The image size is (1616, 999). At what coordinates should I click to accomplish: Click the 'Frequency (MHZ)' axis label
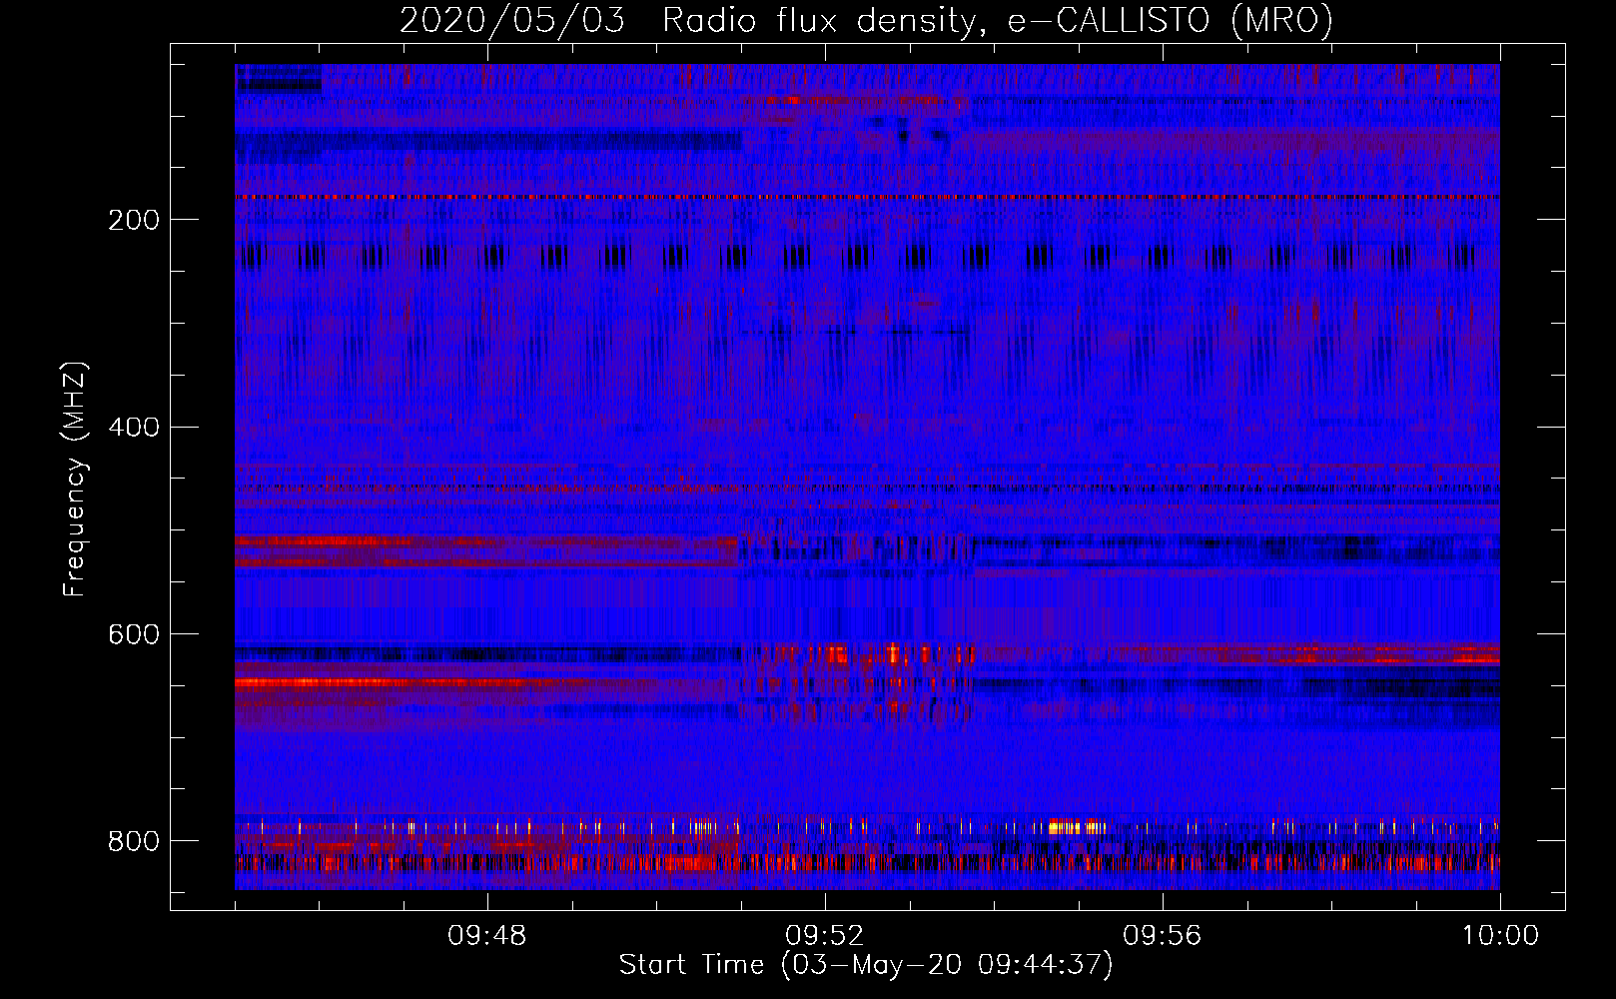75,480
